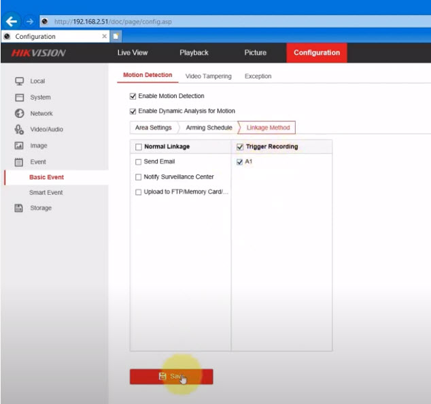This screenshot has height=404, width=431.
Task: Check the Send Email checkbox
Action: [139, 161]
